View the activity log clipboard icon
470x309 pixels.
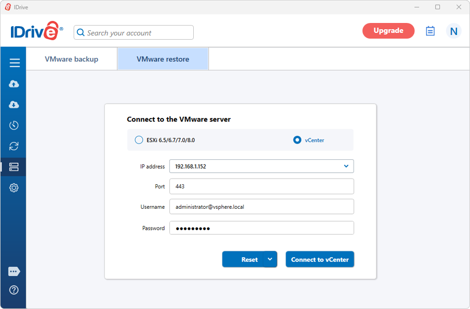(430, 31)
